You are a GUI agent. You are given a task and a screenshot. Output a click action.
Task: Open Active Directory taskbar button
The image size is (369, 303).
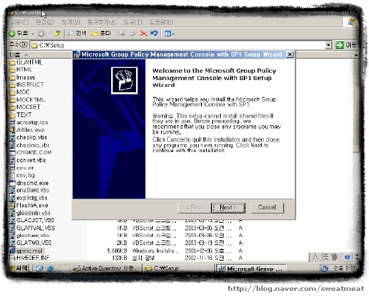106,268
